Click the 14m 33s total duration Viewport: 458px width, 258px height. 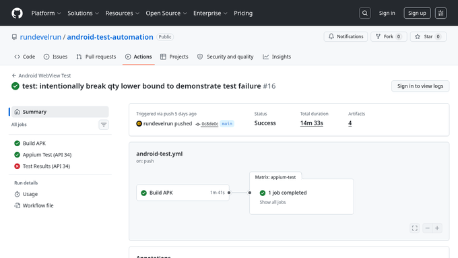[312, 123]
